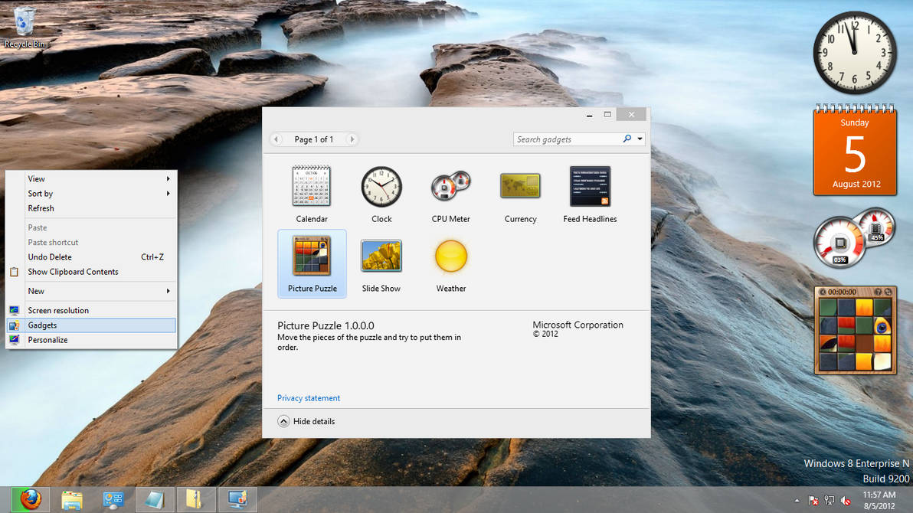
Task: Open the monitor icon on the taskbar
Action: click(237, 500)
